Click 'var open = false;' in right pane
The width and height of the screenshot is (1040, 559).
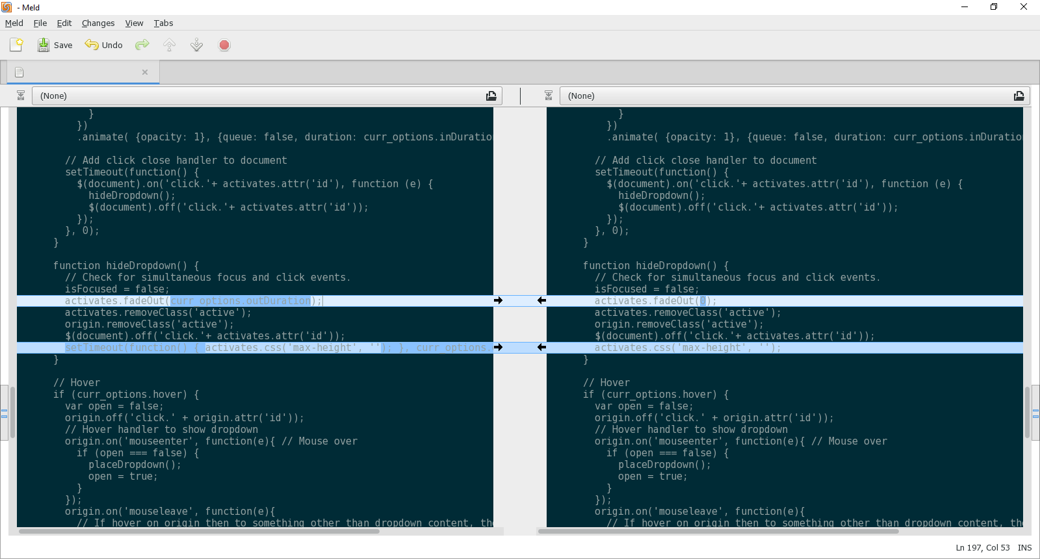click(643, 406)
